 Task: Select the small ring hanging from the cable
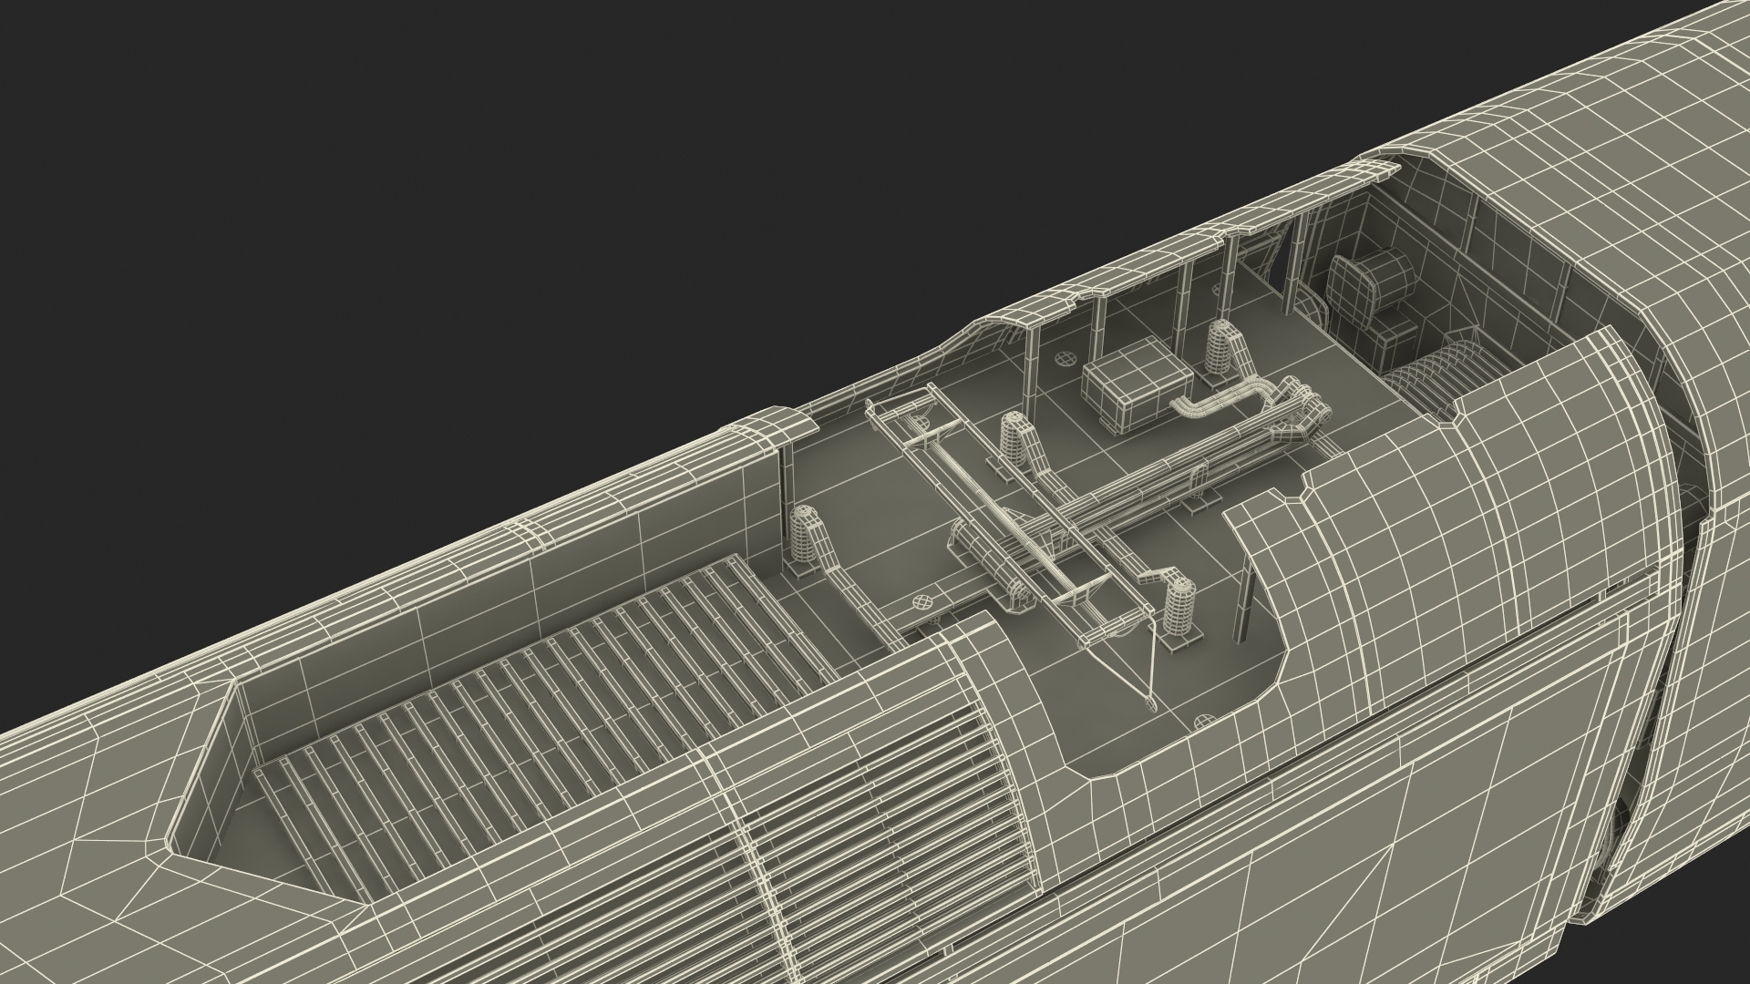[x=1150, y=704]
